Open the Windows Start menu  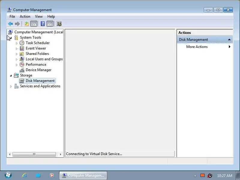point(8,175)
